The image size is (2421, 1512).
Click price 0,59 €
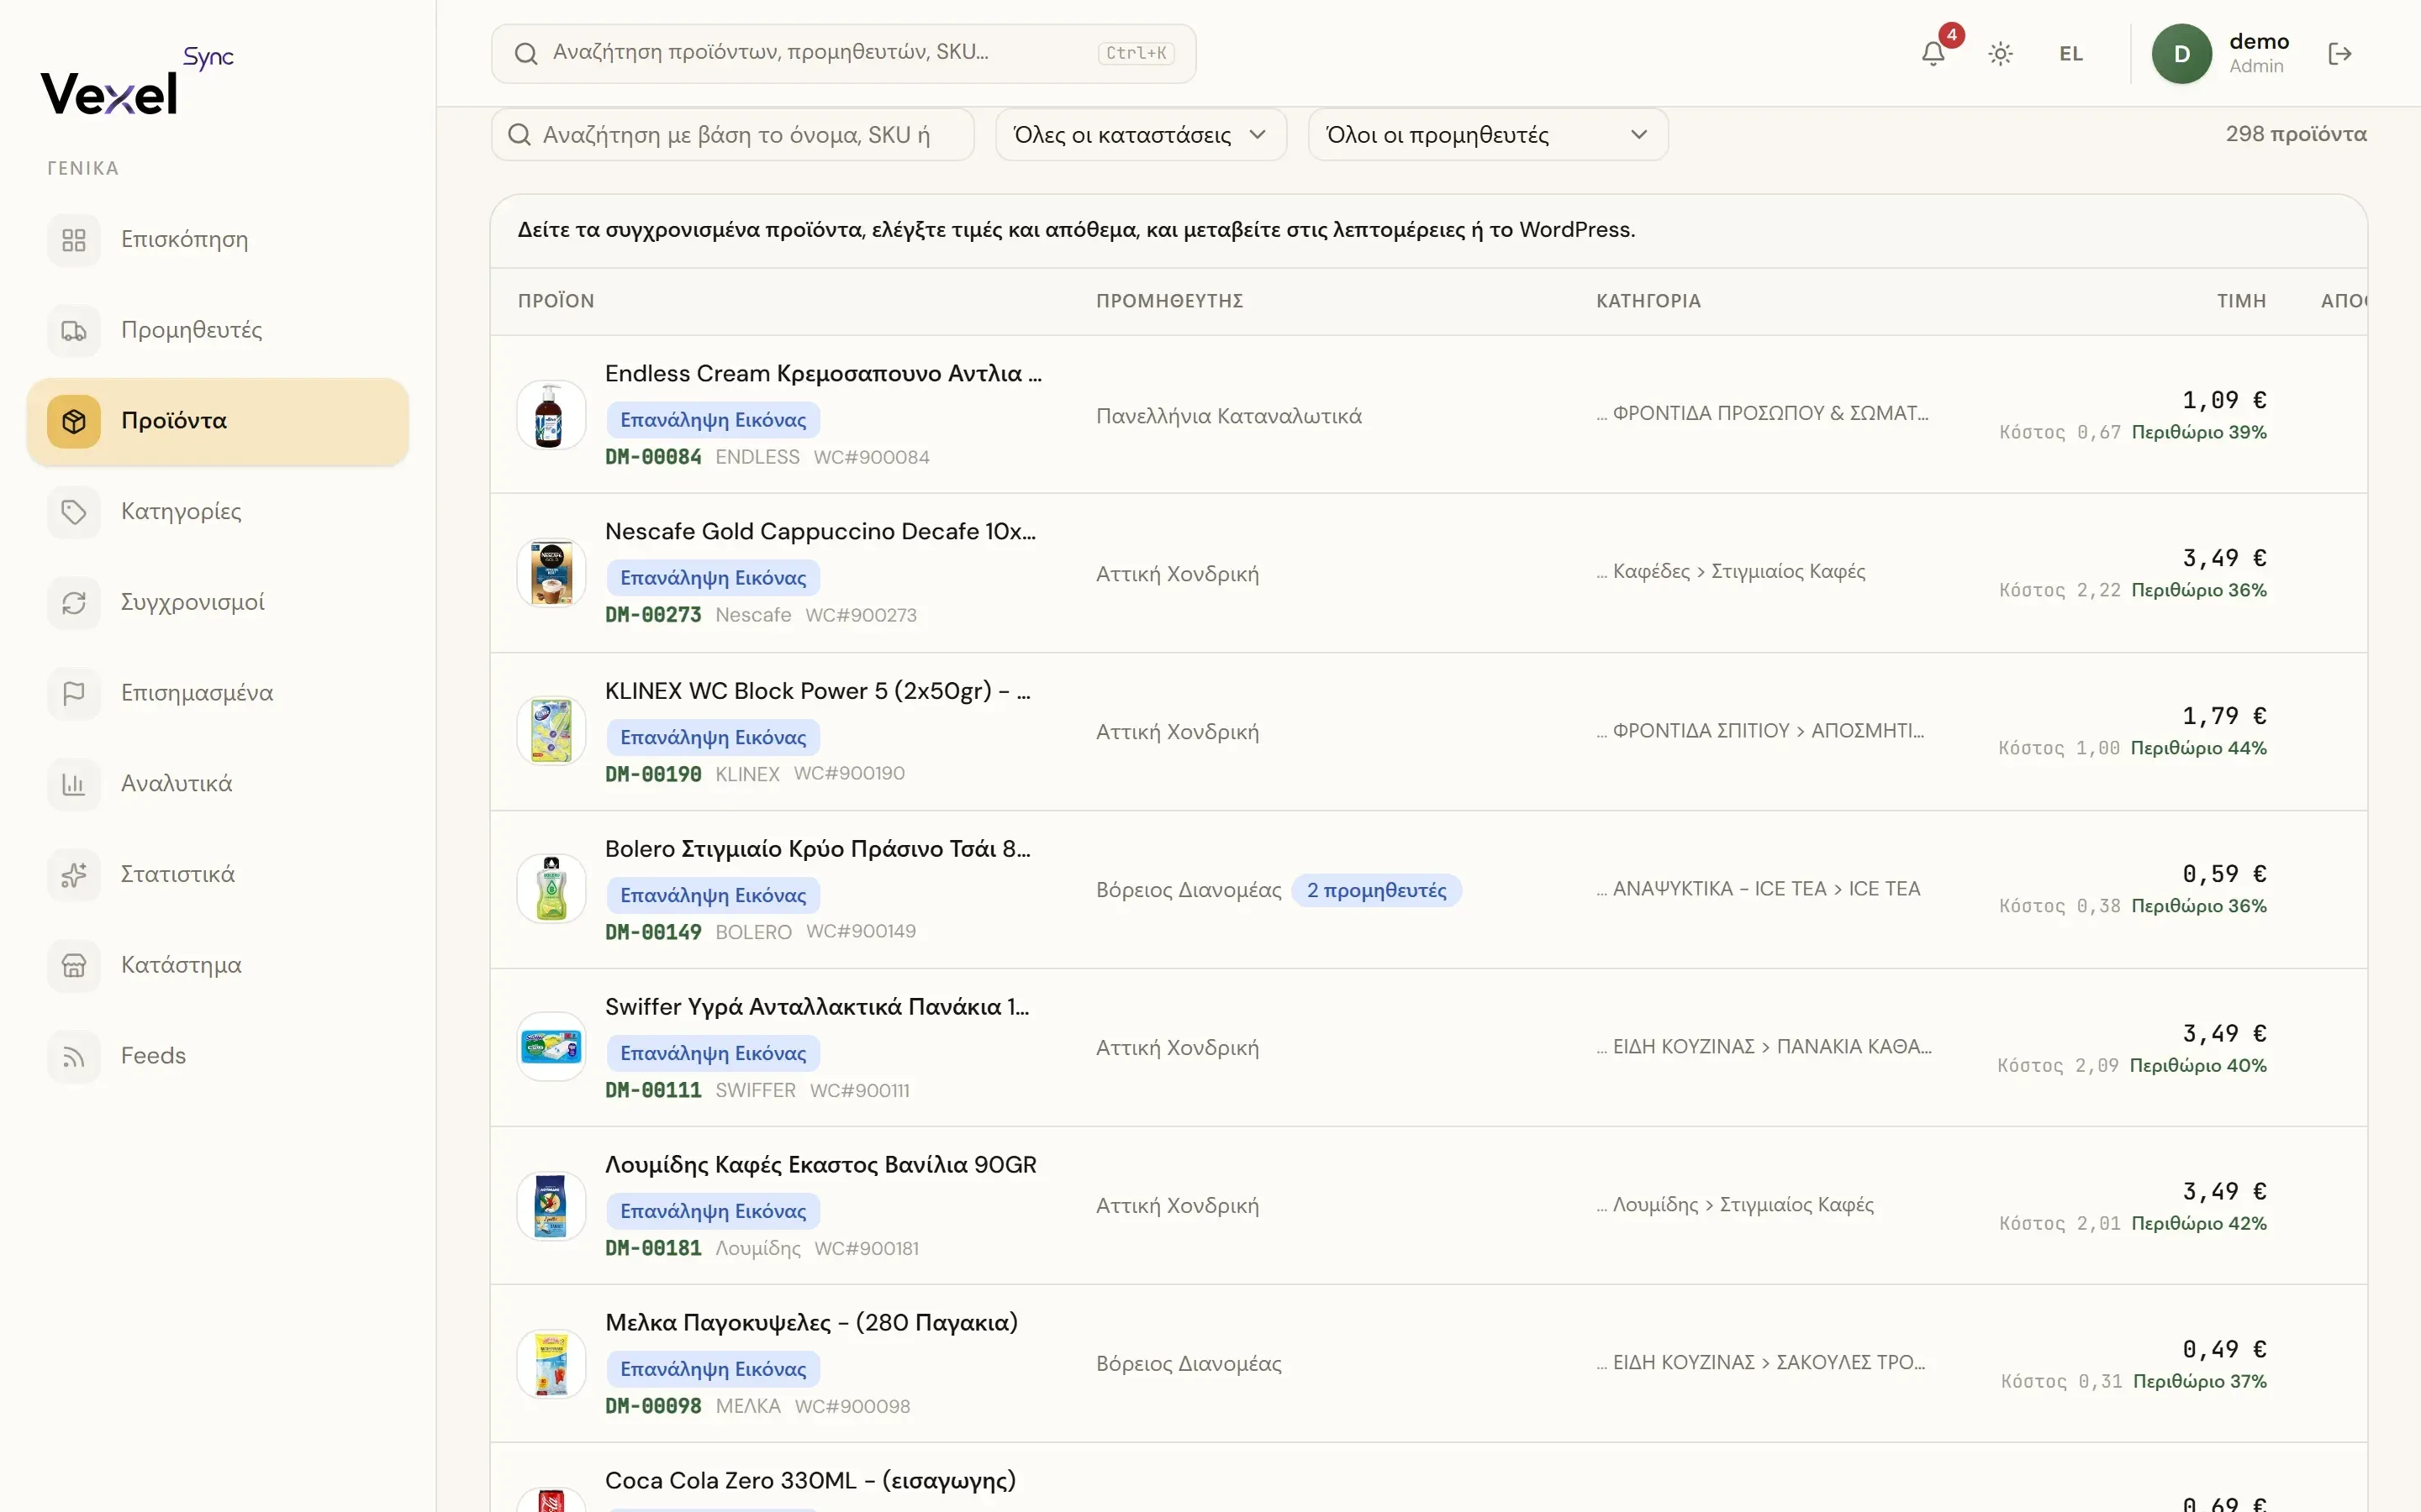point(2224,874)
